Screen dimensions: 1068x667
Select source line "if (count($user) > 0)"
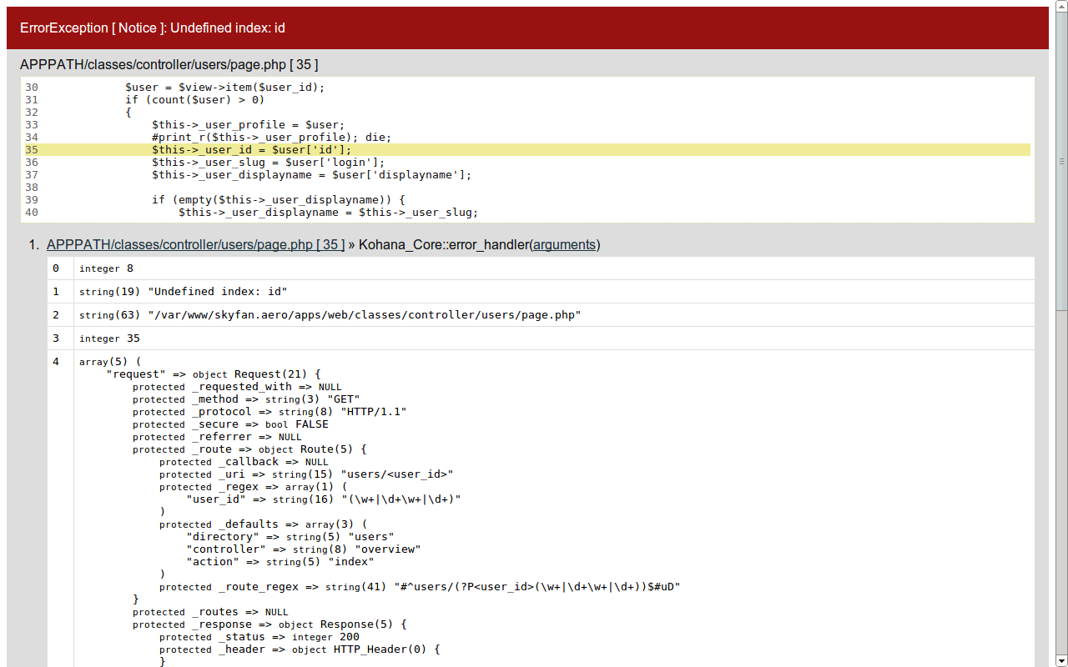point(194,100)
